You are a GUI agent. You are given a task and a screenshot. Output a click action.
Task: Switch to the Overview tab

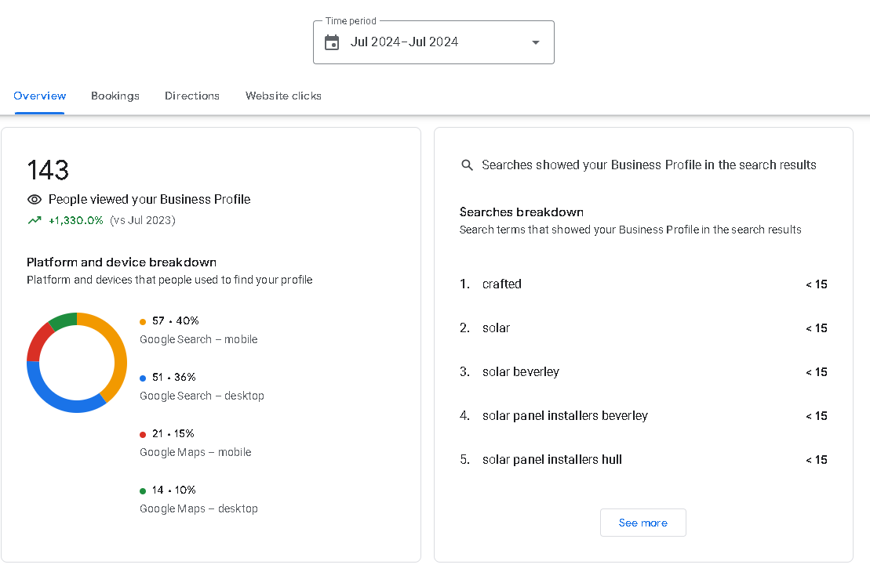click(40, 96)
